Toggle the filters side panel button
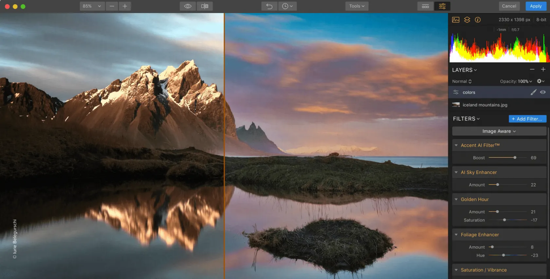The height and width of the screenshot is (279, 550). pyautogui.click(x=442, y=6)
